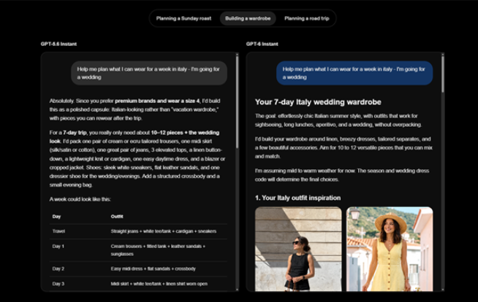The image size is (478, 302).
Task: Click the Your Italy outfit inspiration heading
Action: (x=297, y=198)
